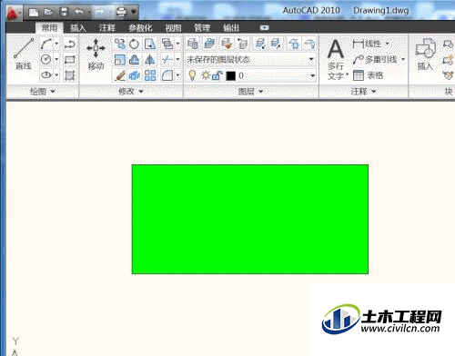
Task: Create a new drawing from quick access toolbar
Action: point(34,12)
